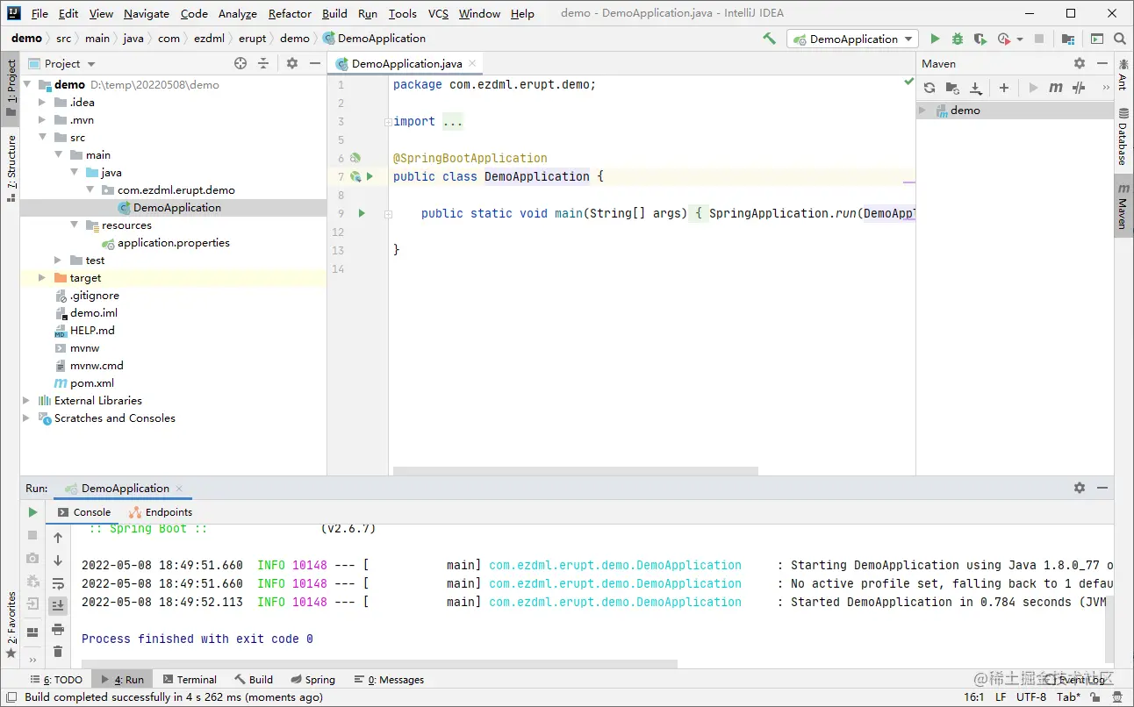
Task: Click the Run Anything toolbar icon
Action: [1097, 39]
